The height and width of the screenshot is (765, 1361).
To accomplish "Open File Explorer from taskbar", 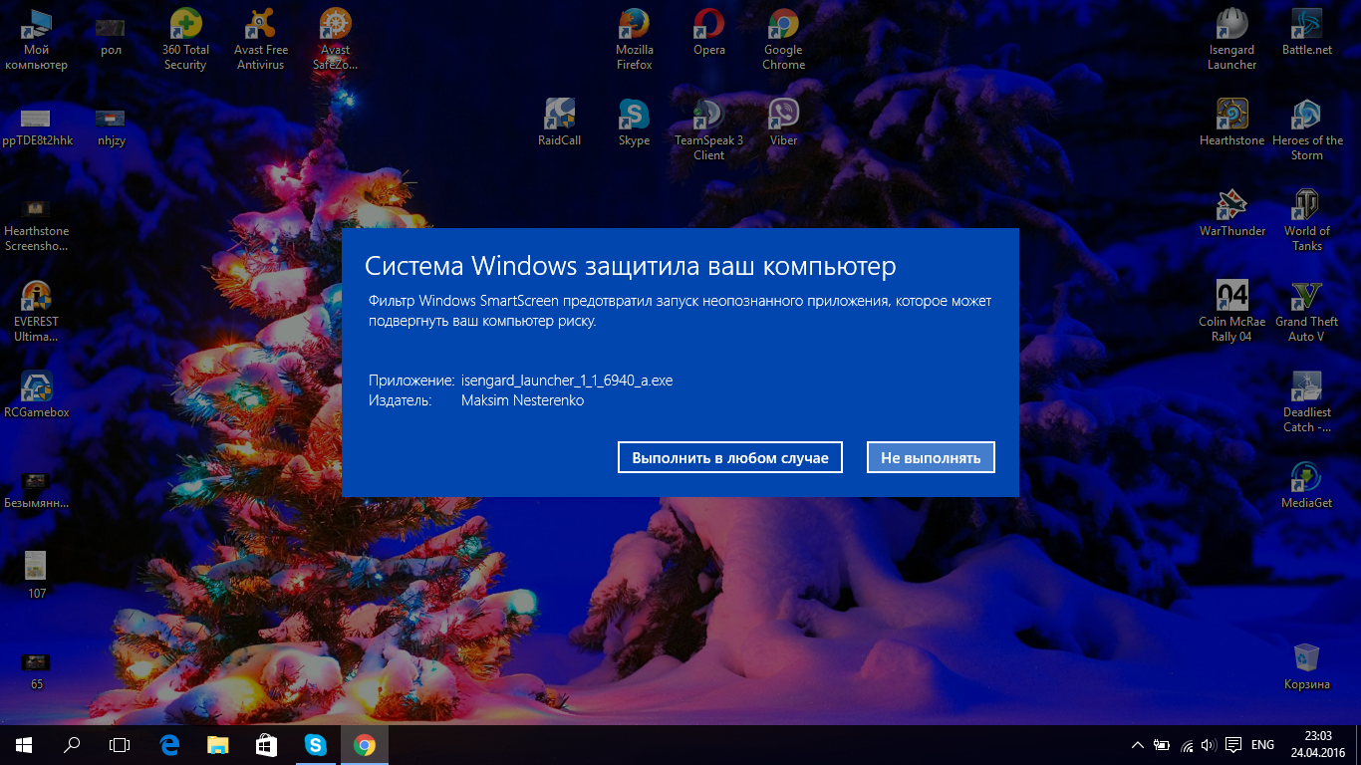I will click(218, 744).
